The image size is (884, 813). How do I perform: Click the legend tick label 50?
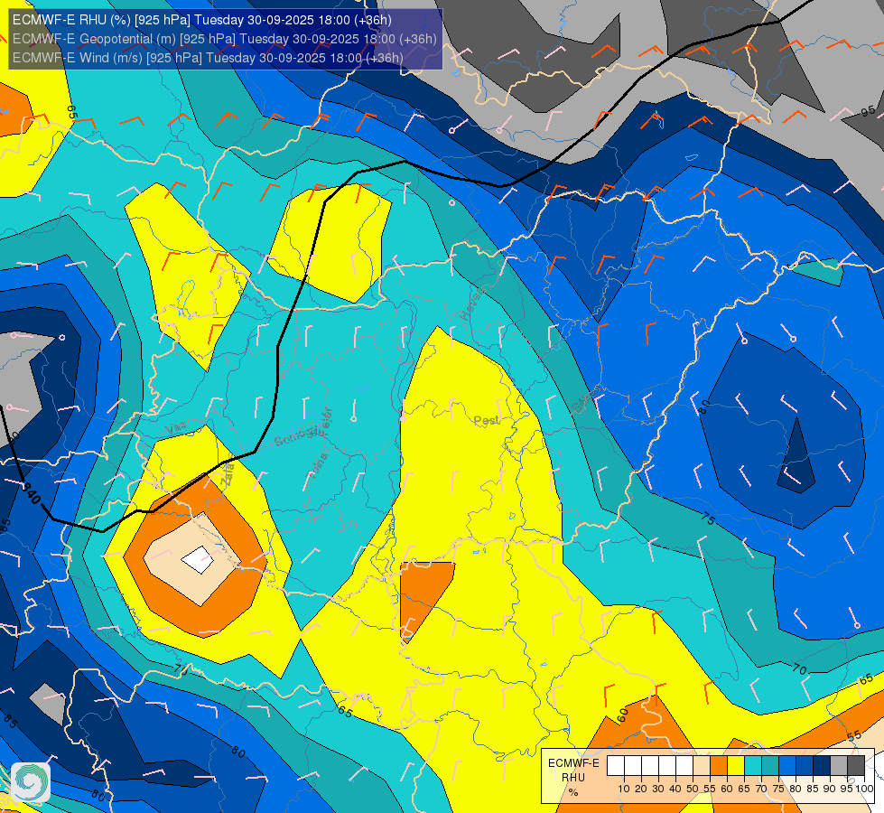coord(693,789)
